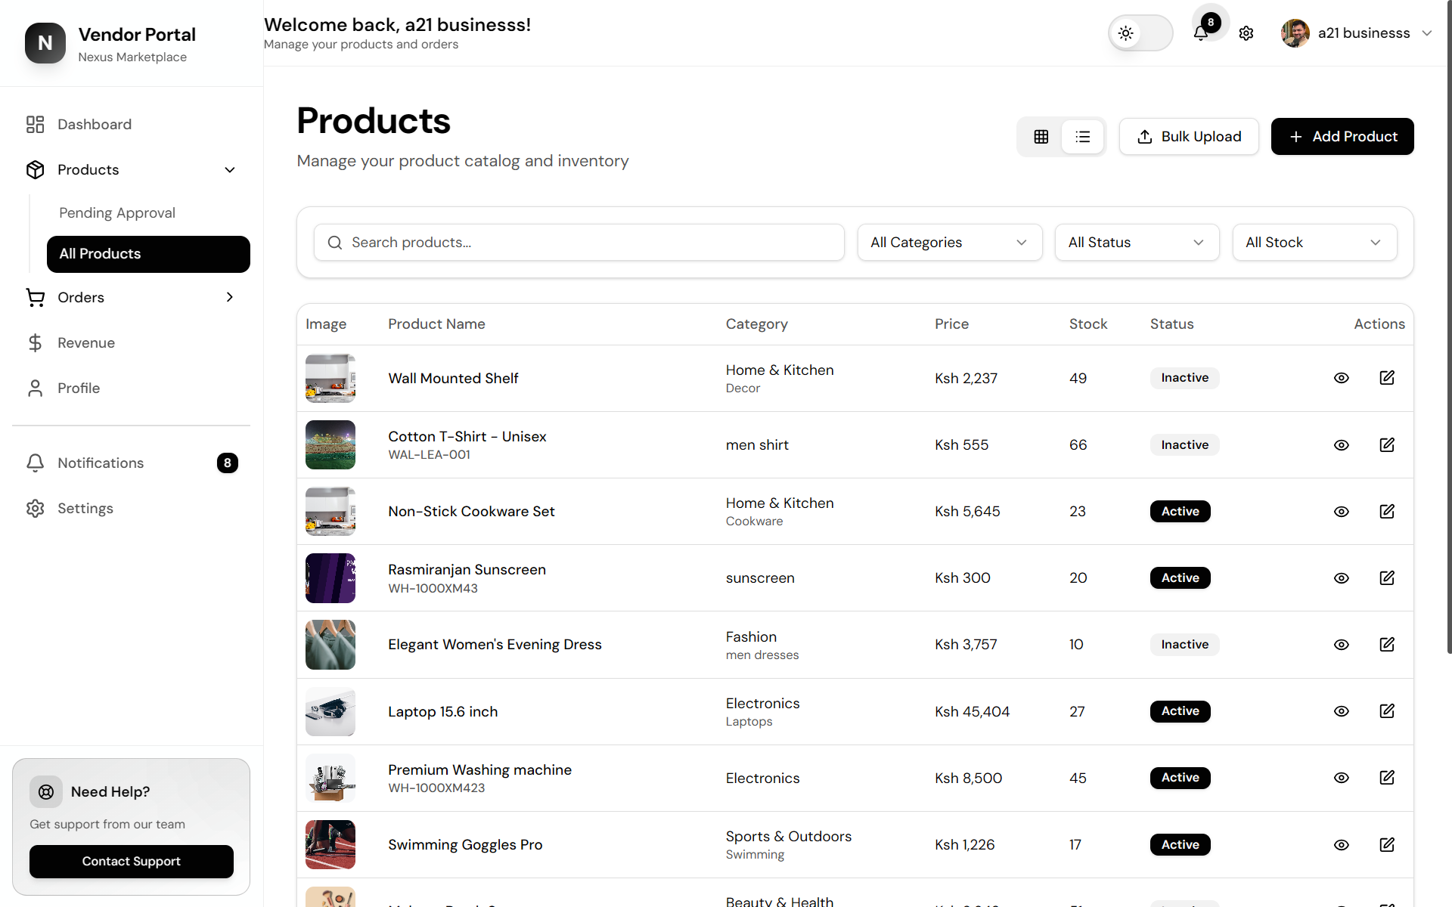Open Laptop 15.6 inch product thumbnail
Viewport: 1452px width, 907px height.
click(x=330, y=711)
